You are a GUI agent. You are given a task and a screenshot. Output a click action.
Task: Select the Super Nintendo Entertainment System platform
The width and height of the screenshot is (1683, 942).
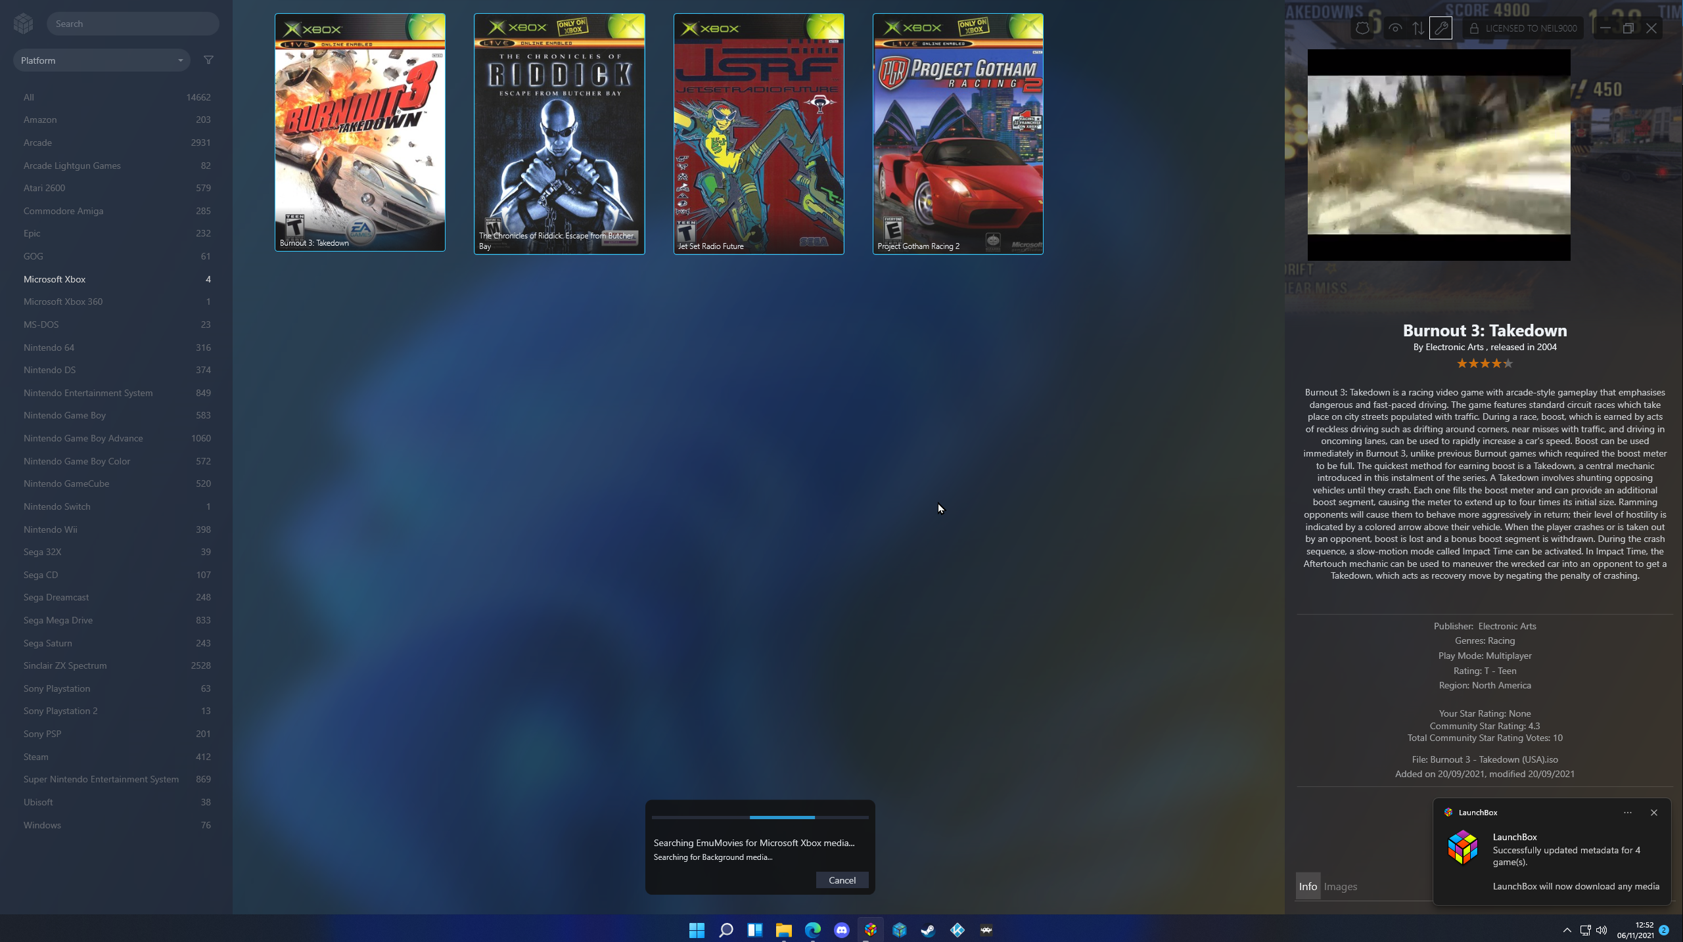pos(116,779)
